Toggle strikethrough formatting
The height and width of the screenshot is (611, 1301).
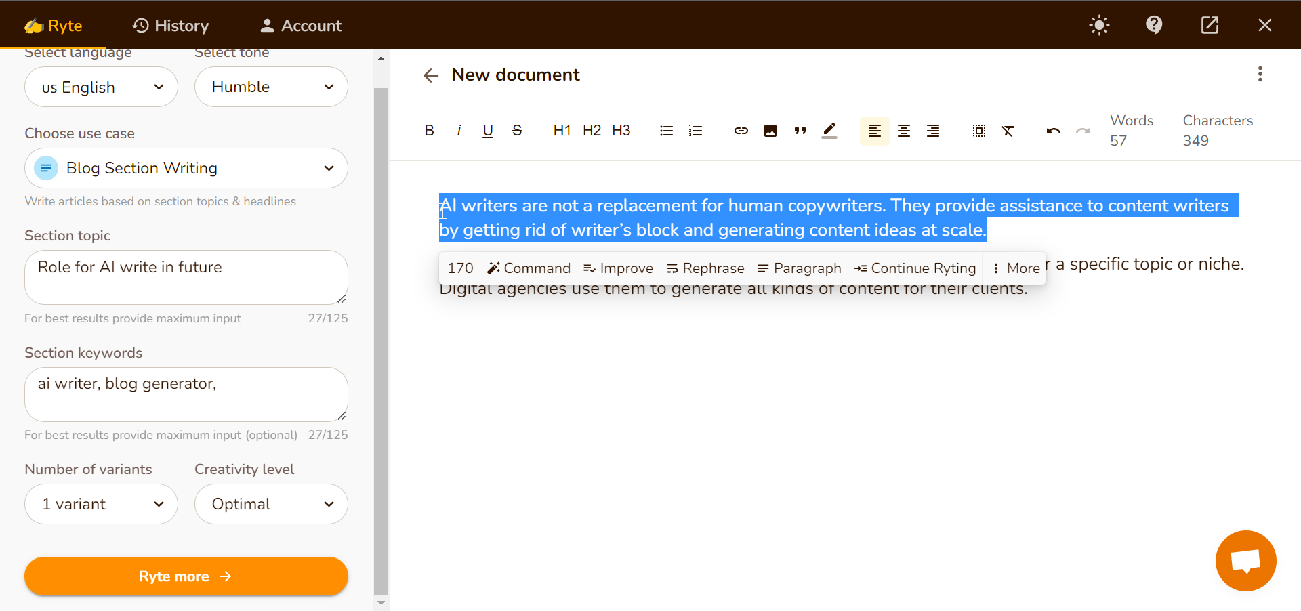[x=517, y=130]
